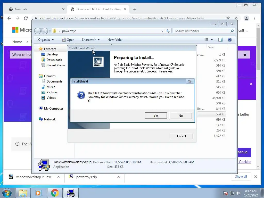Select My Computer in navigation pane

tap(53, 109)
